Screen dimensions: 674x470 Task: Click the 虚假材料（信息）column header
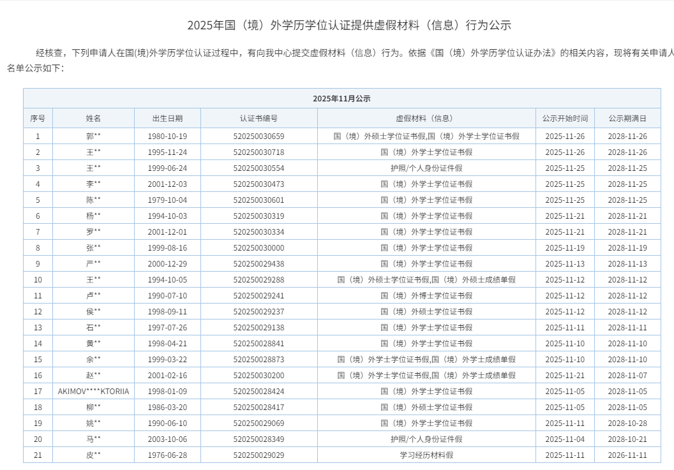426,118
